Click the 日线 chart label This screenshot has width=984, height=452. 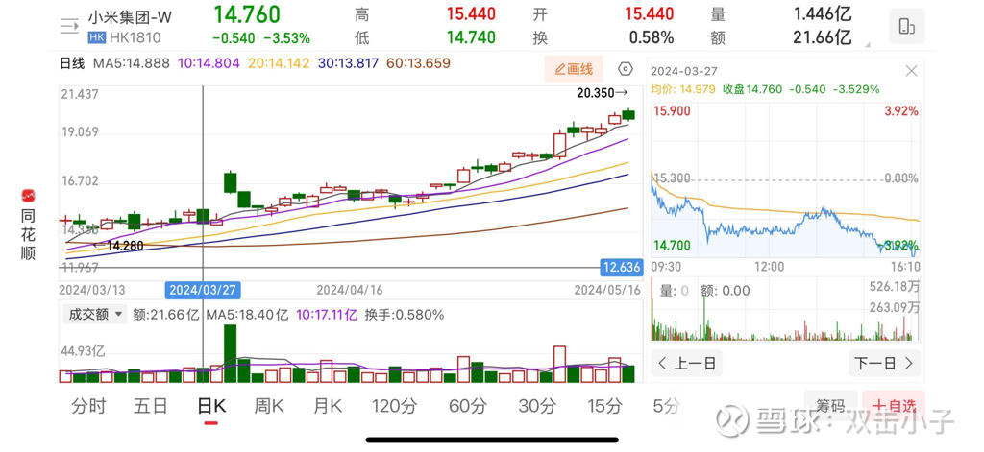[x=72, y=63]
